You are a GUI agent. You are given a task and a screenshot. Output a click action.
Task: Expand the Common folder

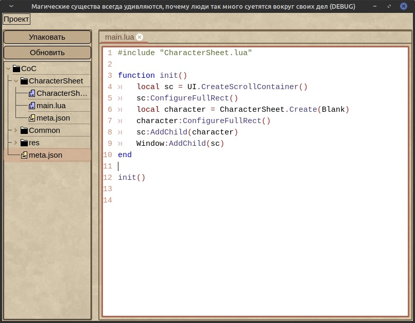pos(16,130)
